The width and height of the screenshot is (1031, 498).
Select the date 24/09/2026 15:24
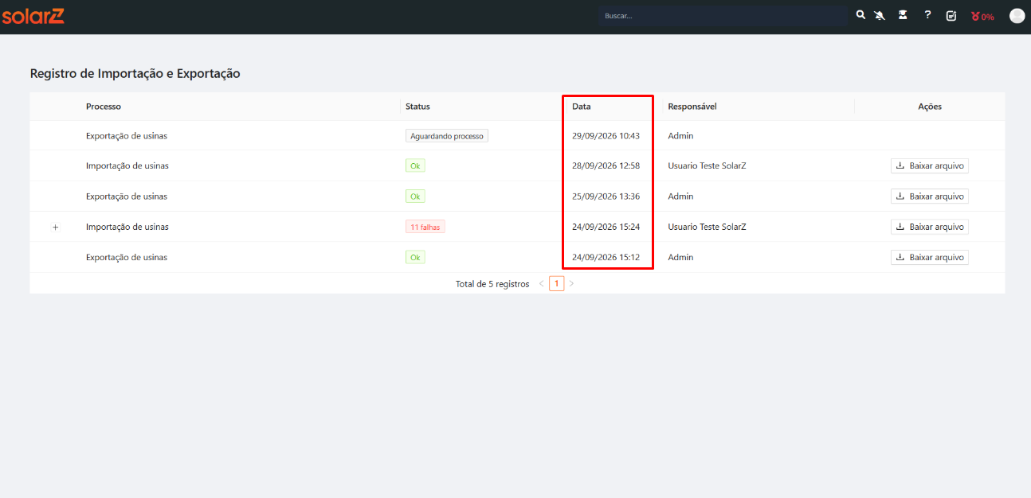pyautogui.click(x=606, y=227)
